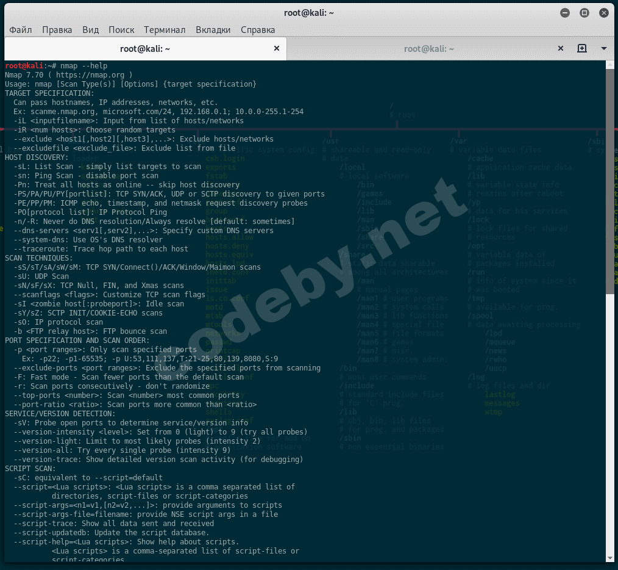Click the '-F: Fast mode' line
Image resolution: width=618 pixels, height=570 pixels.
(x=129, y=377)
